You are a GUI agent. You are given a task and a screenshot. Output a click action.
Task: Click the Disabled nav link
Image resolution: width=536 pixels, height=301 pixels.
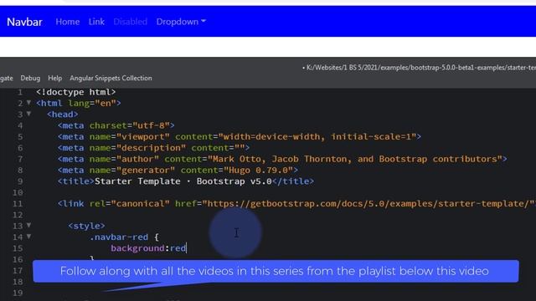click(x=131, y=22)
